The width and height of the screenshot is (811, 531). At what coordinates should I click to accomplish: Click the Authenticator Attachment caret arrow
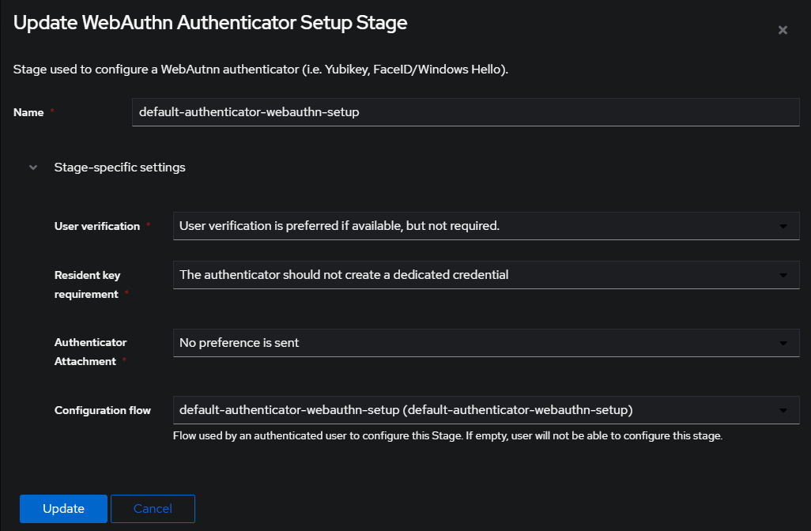(783, 343)
